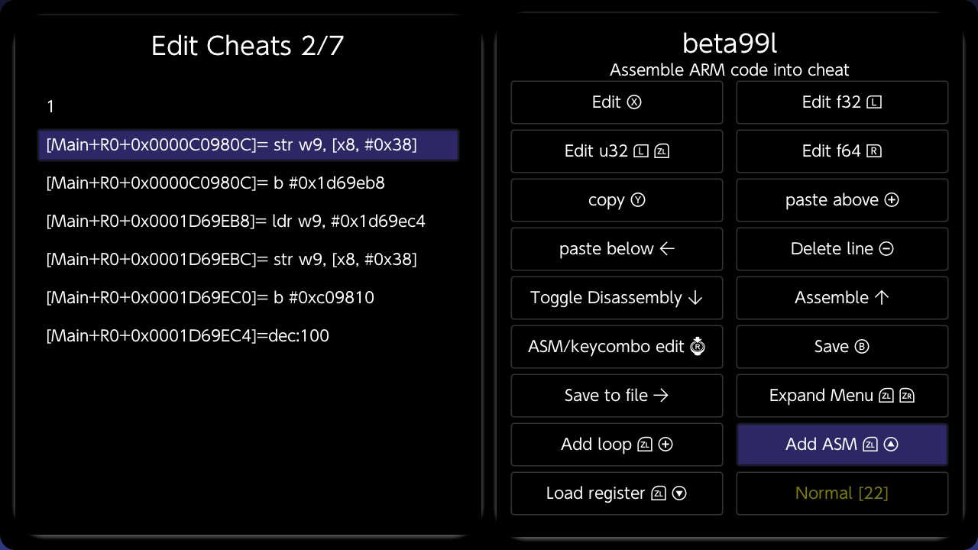Click the Edit button with X icon
The height and width of the screenshot is (550, 978).
coord(617,102)
